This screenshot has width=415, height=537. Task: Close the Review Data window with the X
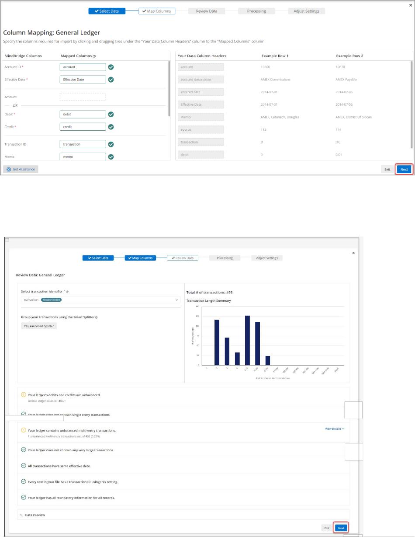point(353,253)
